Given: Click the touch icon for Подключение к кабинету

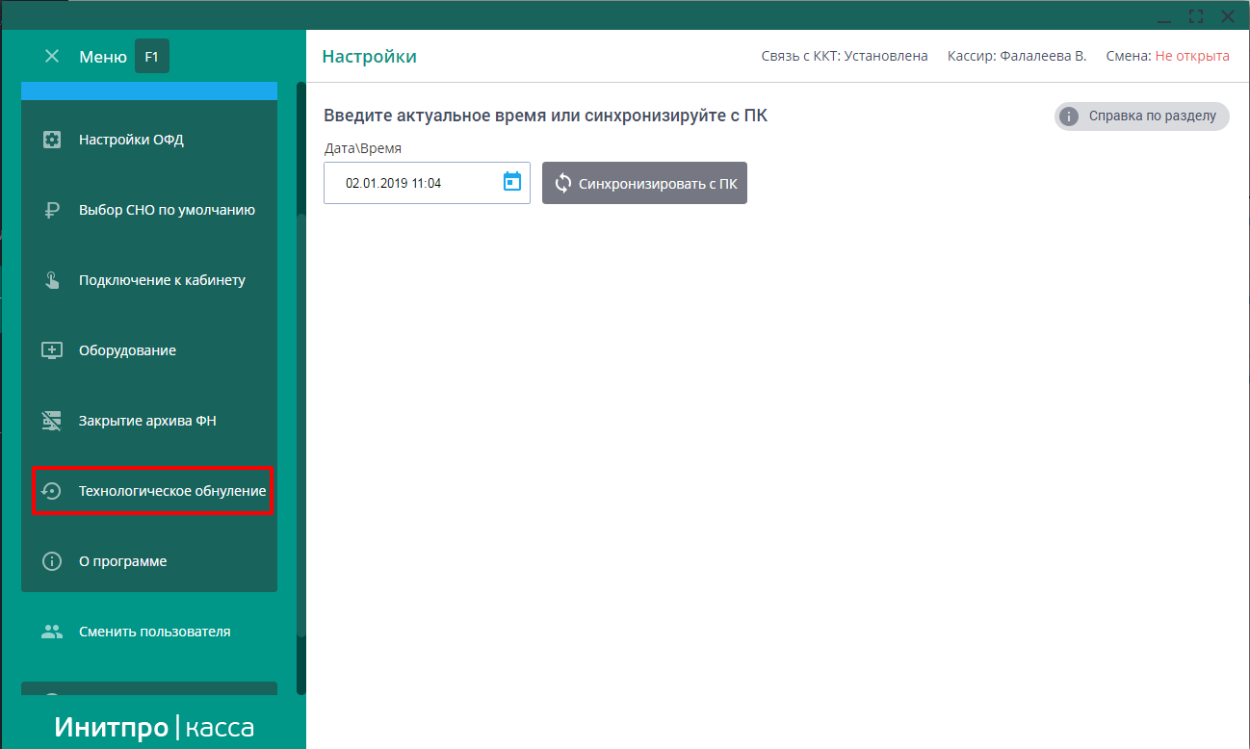Looking at the screenshot, I should 52,280.
